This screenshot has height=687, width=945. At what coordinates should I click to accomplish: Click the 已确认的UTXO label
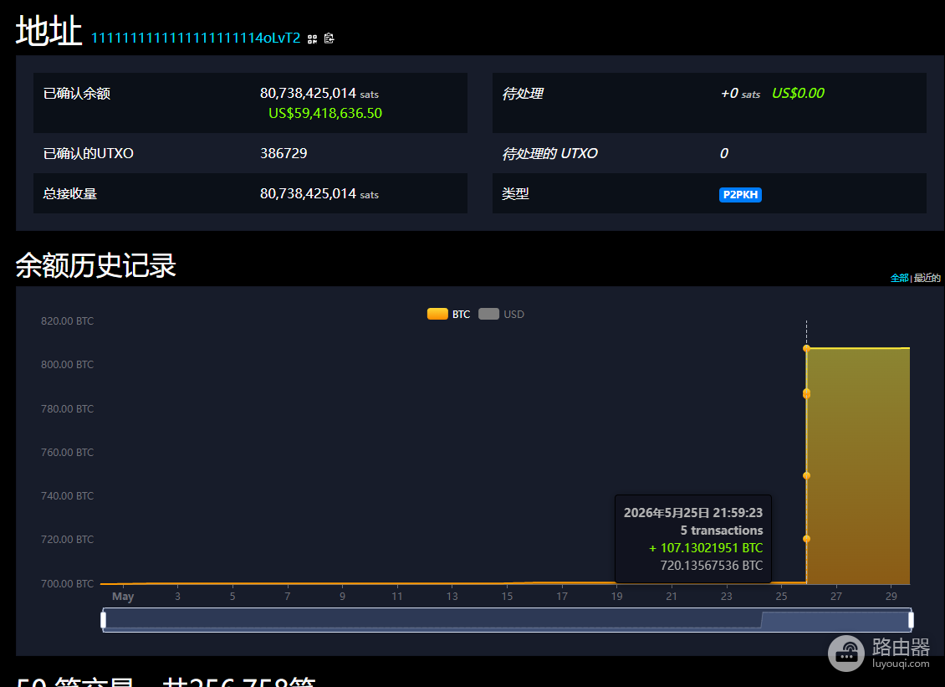[88, 153]
